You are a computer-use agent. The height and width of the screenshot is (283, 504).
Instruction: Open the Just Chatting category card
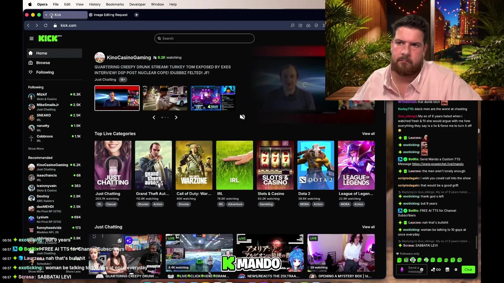113,165
